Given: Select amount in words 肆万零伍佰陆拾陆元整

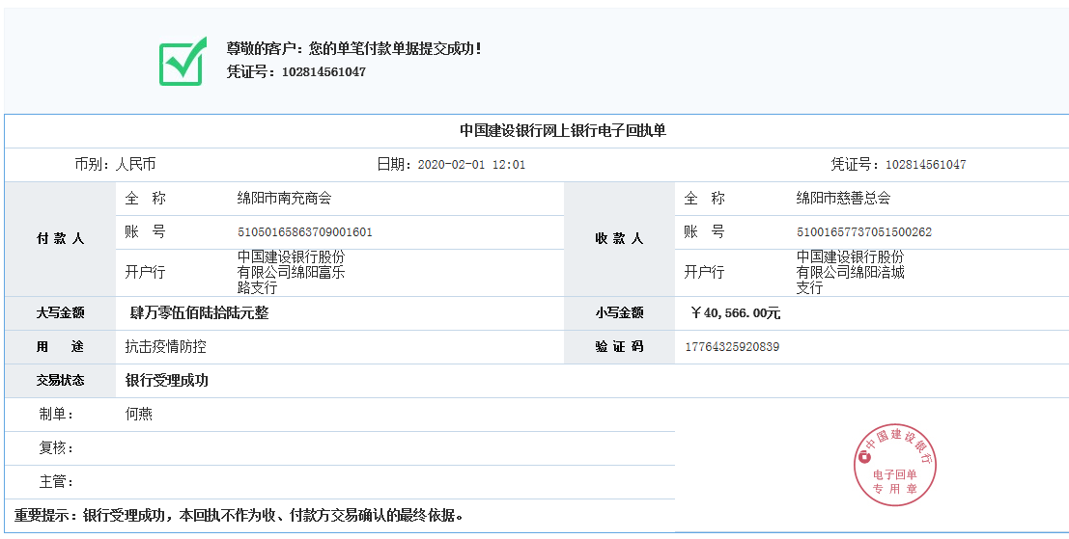Looking at the screenshot, I should point(199,313).
